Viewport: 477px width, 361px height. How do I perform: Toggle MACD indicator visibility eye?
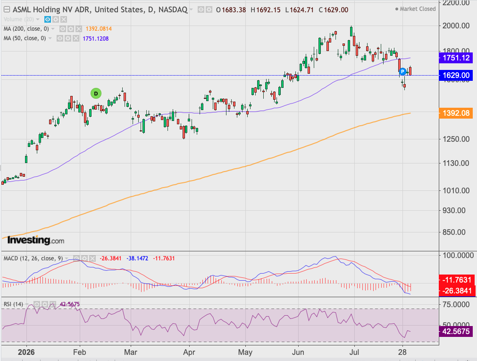click(76, 258)
